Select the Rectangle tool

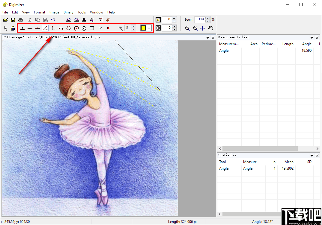92,28
